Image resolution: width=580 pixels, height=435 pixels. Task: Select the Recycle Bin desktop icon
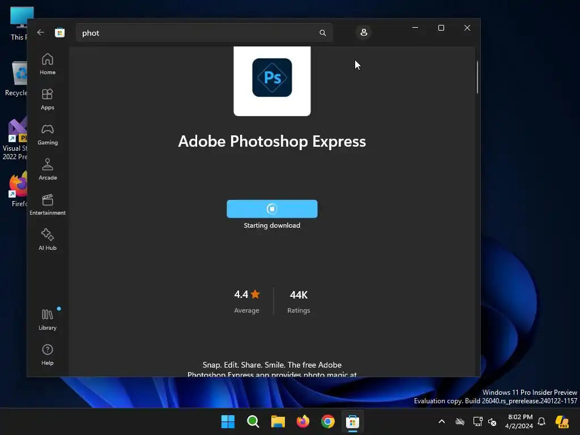coord(17,78)
